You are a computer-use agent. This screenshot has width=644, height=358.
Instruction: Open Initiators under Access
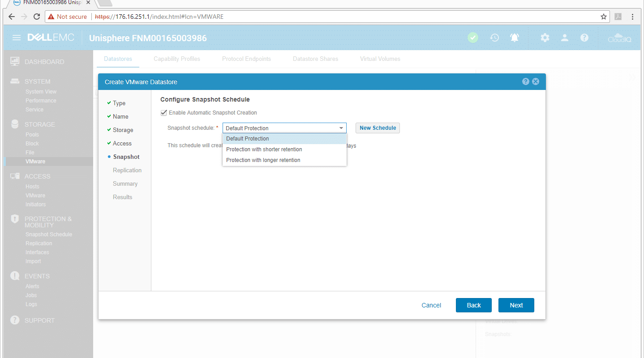[x=36, y=205]
